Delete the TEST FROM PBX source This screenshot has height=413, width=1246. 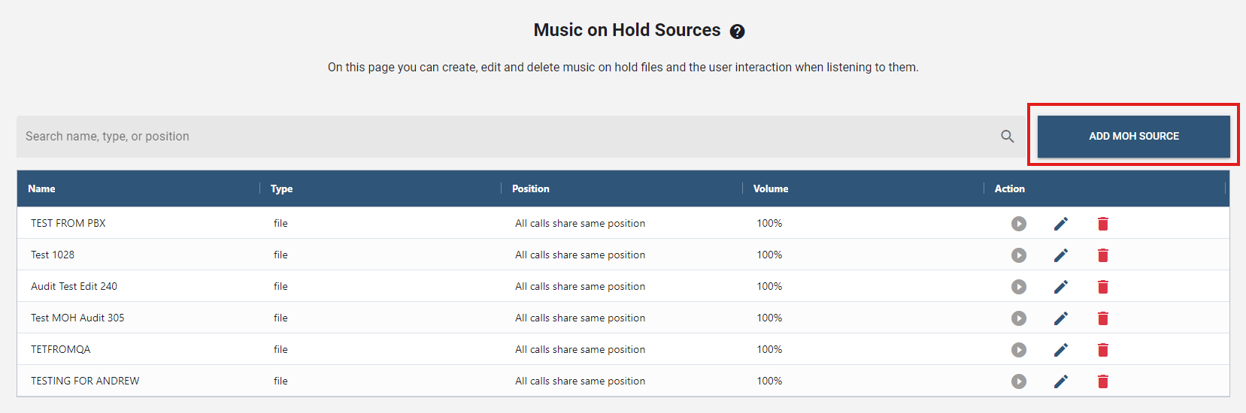(x=1102, y=224)
